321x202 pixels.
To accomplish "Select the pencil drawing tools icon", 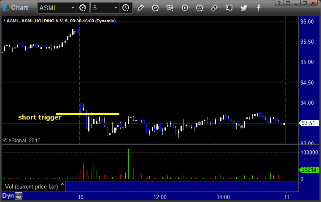I will point(140,8).
